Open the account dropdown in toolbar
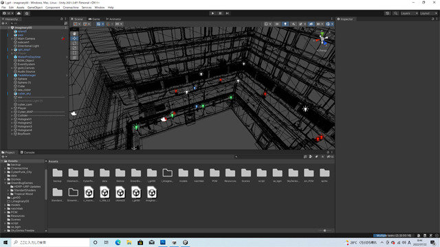 tap(8, 13)
